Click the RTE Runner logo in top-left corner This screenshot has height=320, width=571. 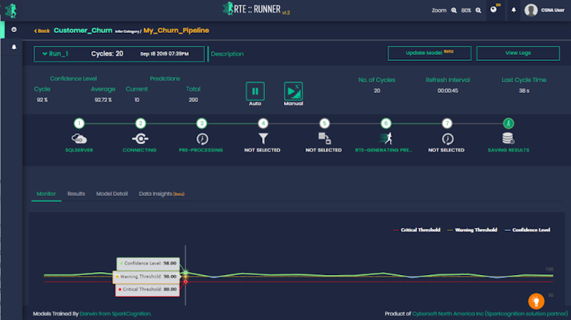(x=11, y=11)
